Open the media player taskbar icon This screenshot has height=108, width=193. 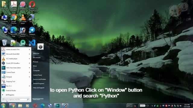[x=27, y=106]
